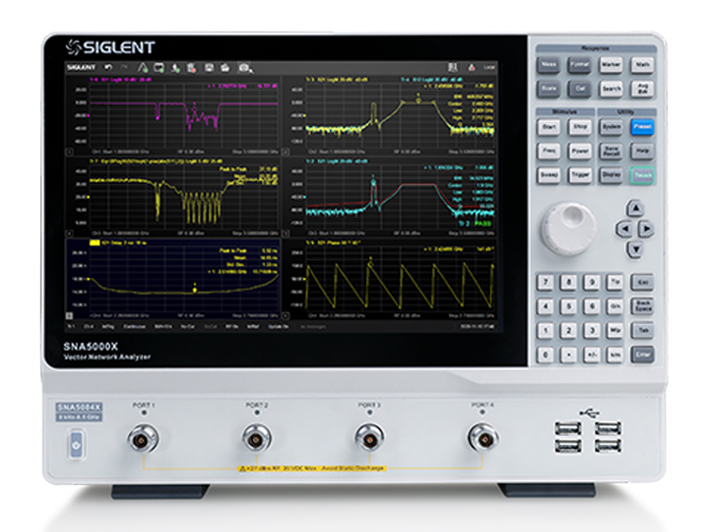This screenshot has width=709, height=532.
Task: Push the down arrow key
Action: [x=635, y=249]
